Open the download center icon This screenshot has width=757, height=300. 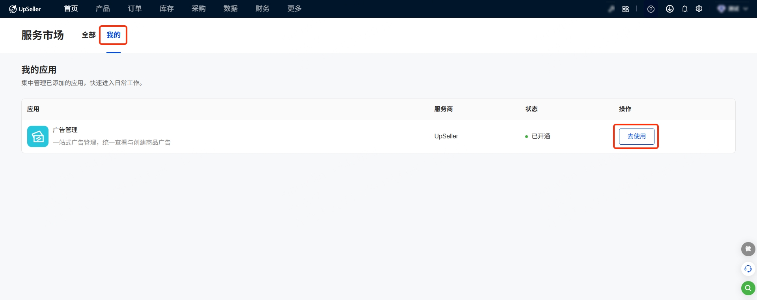[x=669, y=9]
